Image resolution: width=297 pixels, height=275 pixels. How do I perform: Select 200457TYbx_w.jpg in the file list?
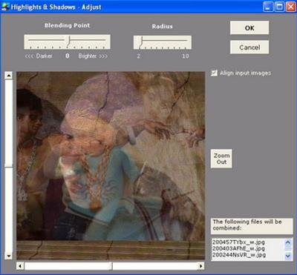pos(238,242)
